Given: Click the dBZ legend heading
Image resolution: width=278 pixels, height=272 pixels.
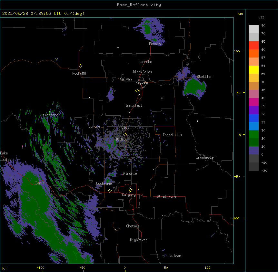Looking at the screenshot, I should [x=261, y=17].
